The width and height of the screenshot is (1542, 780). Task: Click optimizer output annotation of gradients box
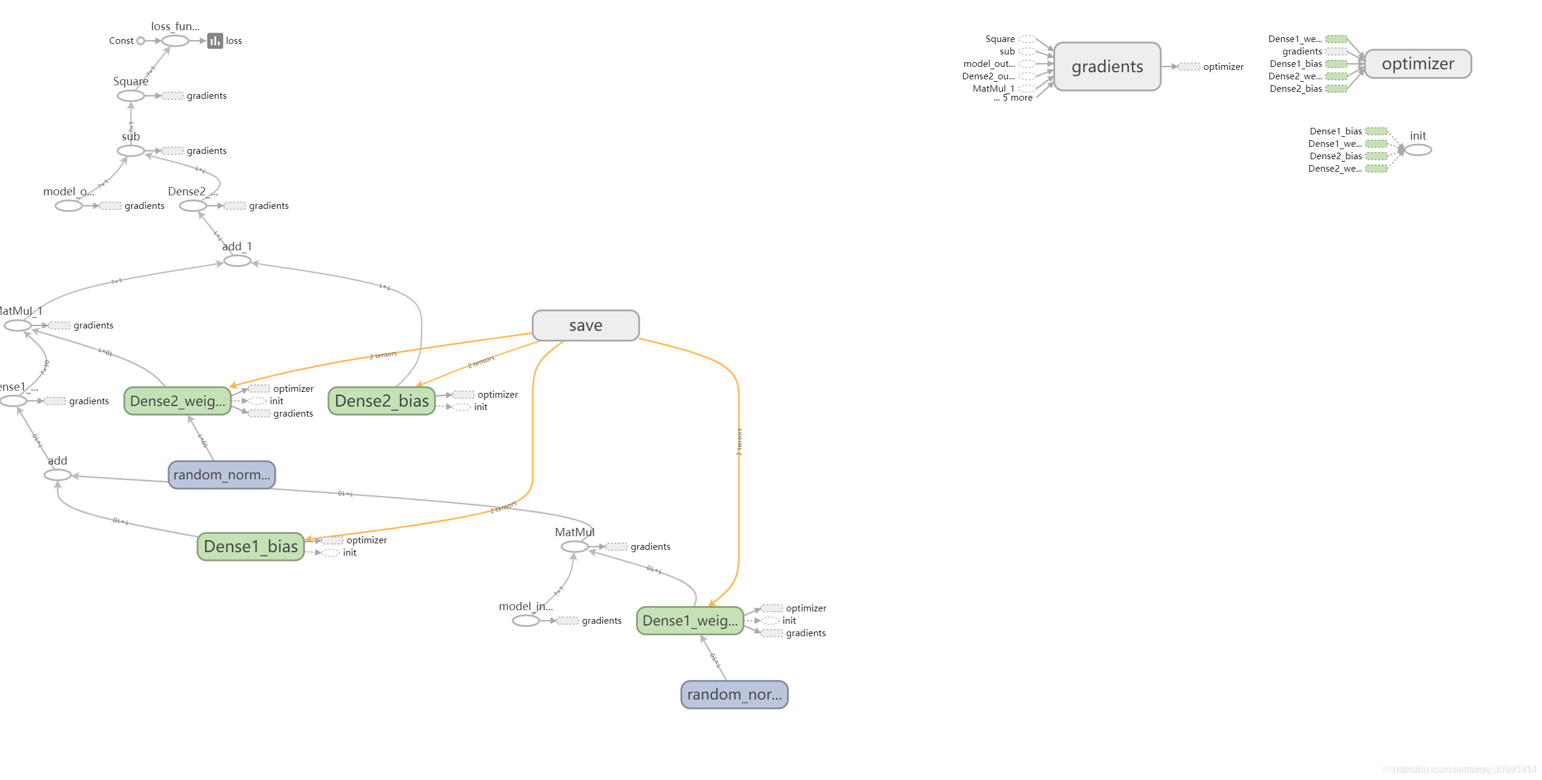click(1212, 66)
